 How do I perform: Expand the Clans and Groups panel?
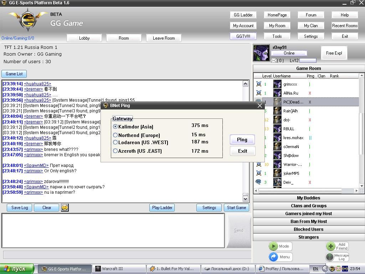point(309,206)
